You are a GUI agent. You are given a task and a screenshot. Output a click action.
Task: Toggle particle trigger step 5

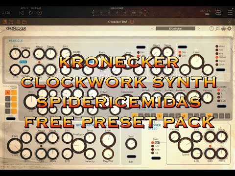[x=159, y=116]
